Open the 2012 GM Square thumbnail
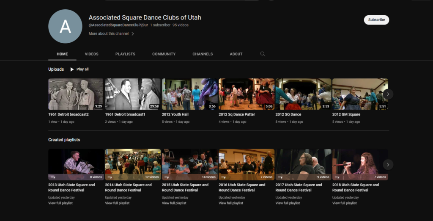Screen dimensions: 433x221 pos(360,94)
